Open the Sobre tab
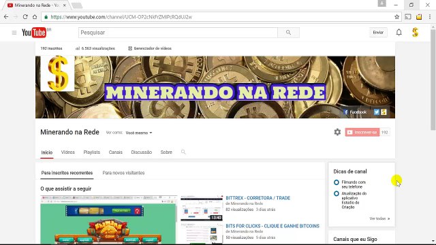 [x=166, y=152]
